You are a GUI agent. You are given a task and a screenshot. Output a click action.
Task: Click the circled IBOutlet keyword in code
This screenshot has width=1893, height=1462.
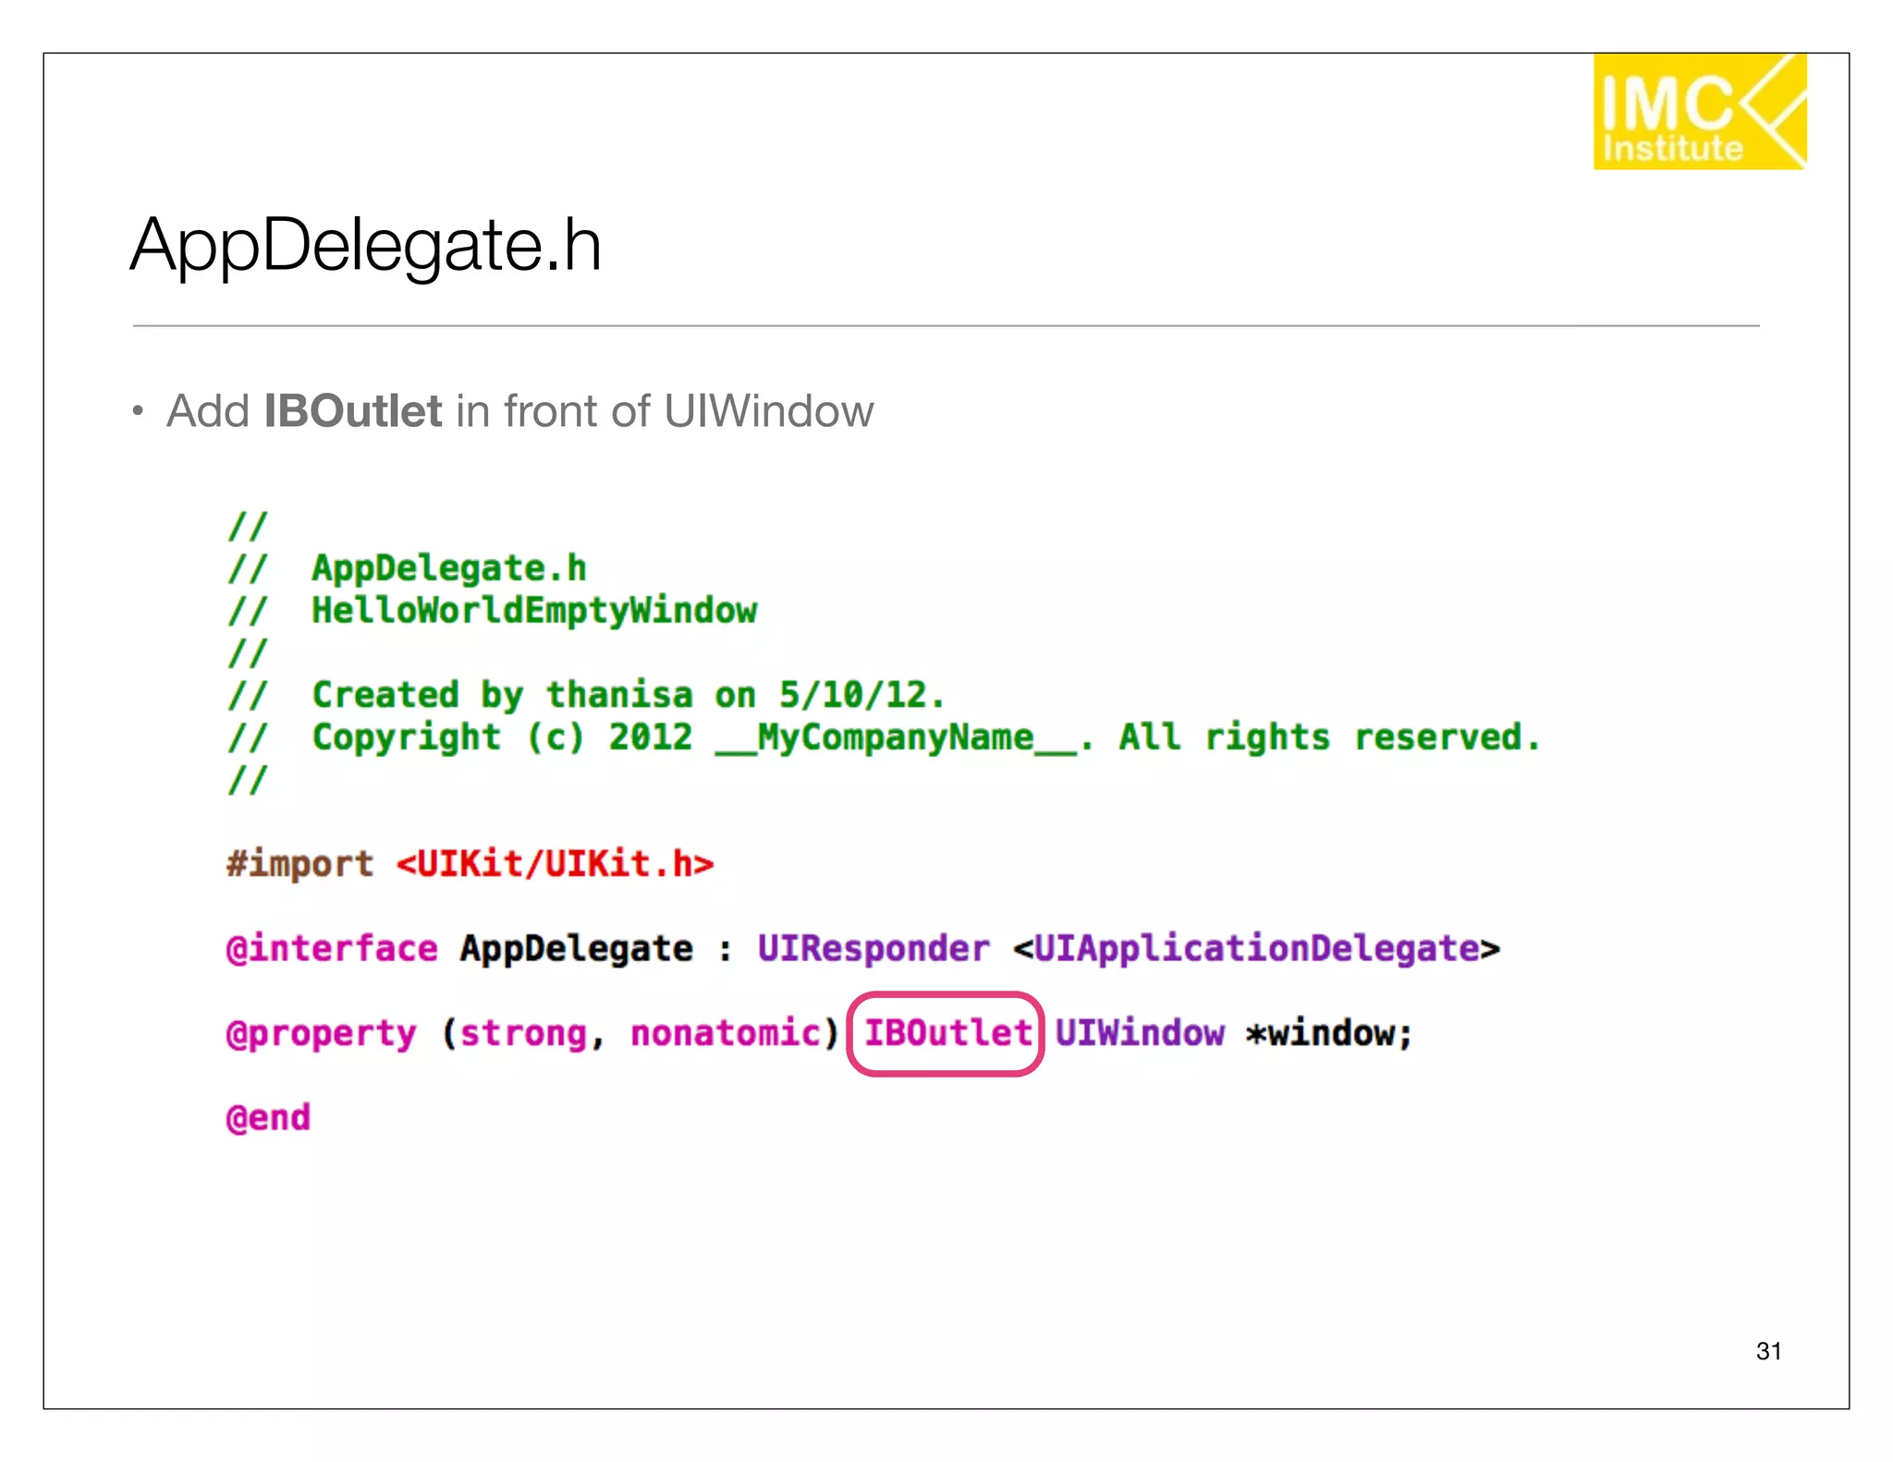946,1033
